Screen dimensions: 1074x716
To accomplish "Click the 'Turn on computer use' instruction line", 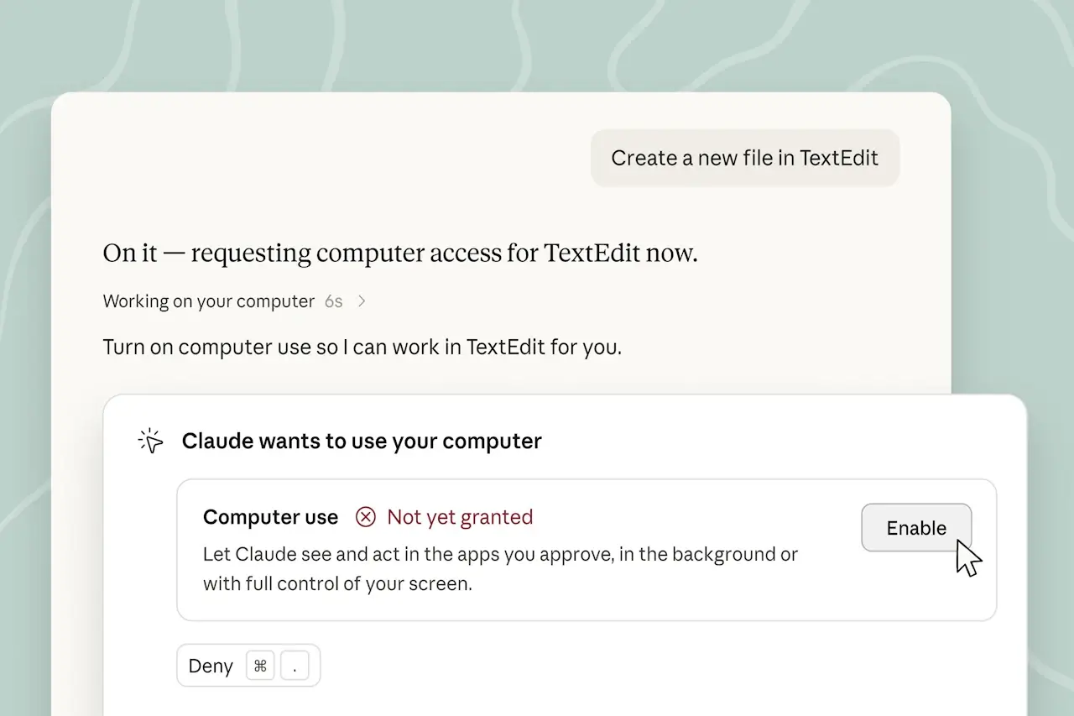I will (362, 347).
